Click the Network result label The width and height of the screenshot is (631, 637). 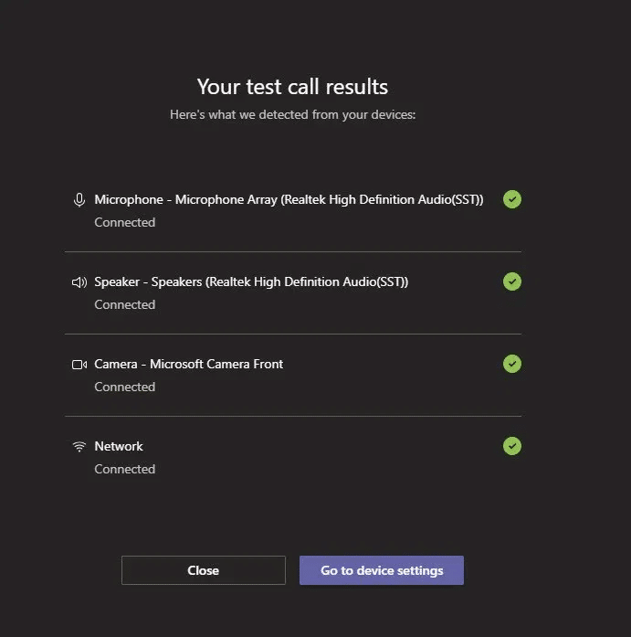(x=119, y=446)
